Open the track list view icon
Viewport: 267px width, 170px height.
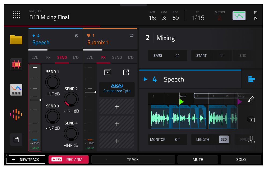(x=251, y=79)
